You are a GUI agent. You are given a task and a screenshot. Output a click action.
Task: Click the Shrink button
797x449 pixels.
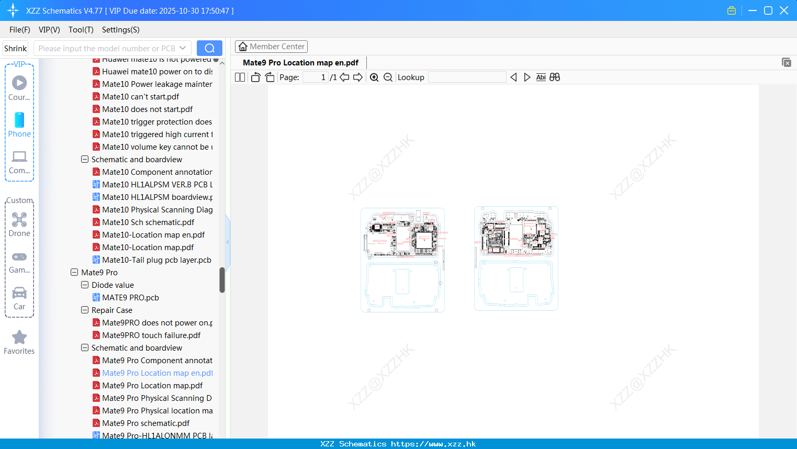pyautogui.click(x=15, y=48)
